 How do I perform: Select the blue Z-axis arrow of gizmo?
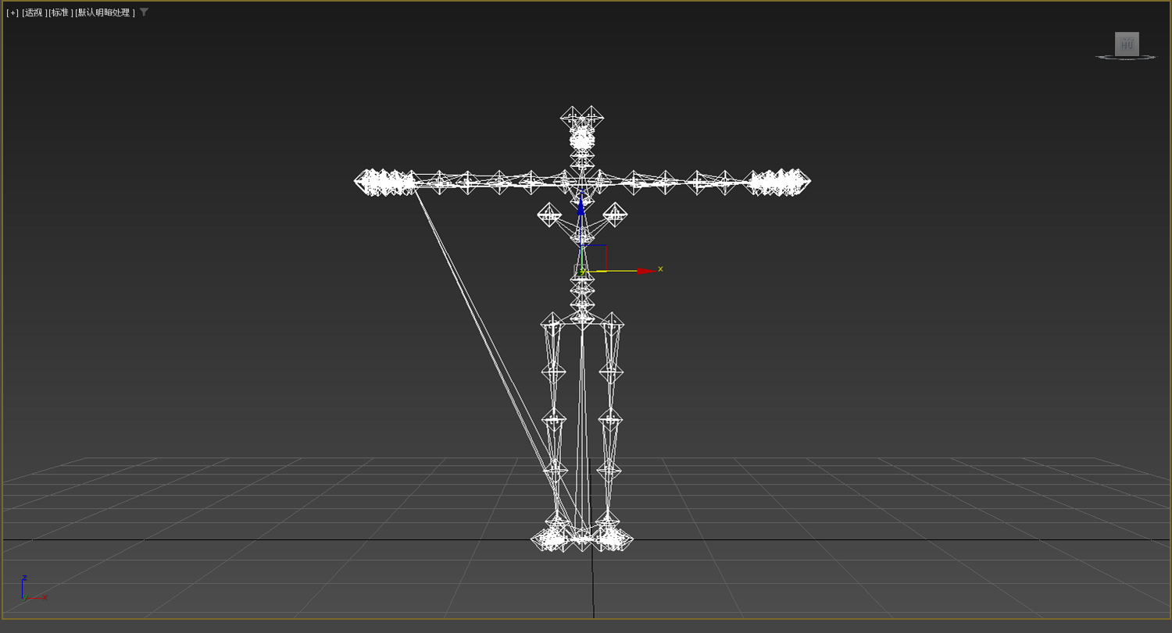pyautogui.click(x=581, y=205)
